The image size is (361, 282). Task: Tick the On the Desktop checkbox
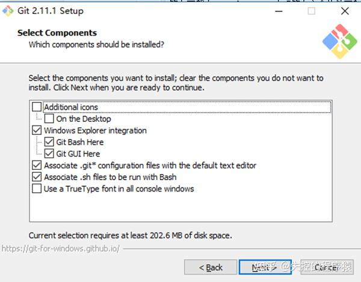(49, 119)
